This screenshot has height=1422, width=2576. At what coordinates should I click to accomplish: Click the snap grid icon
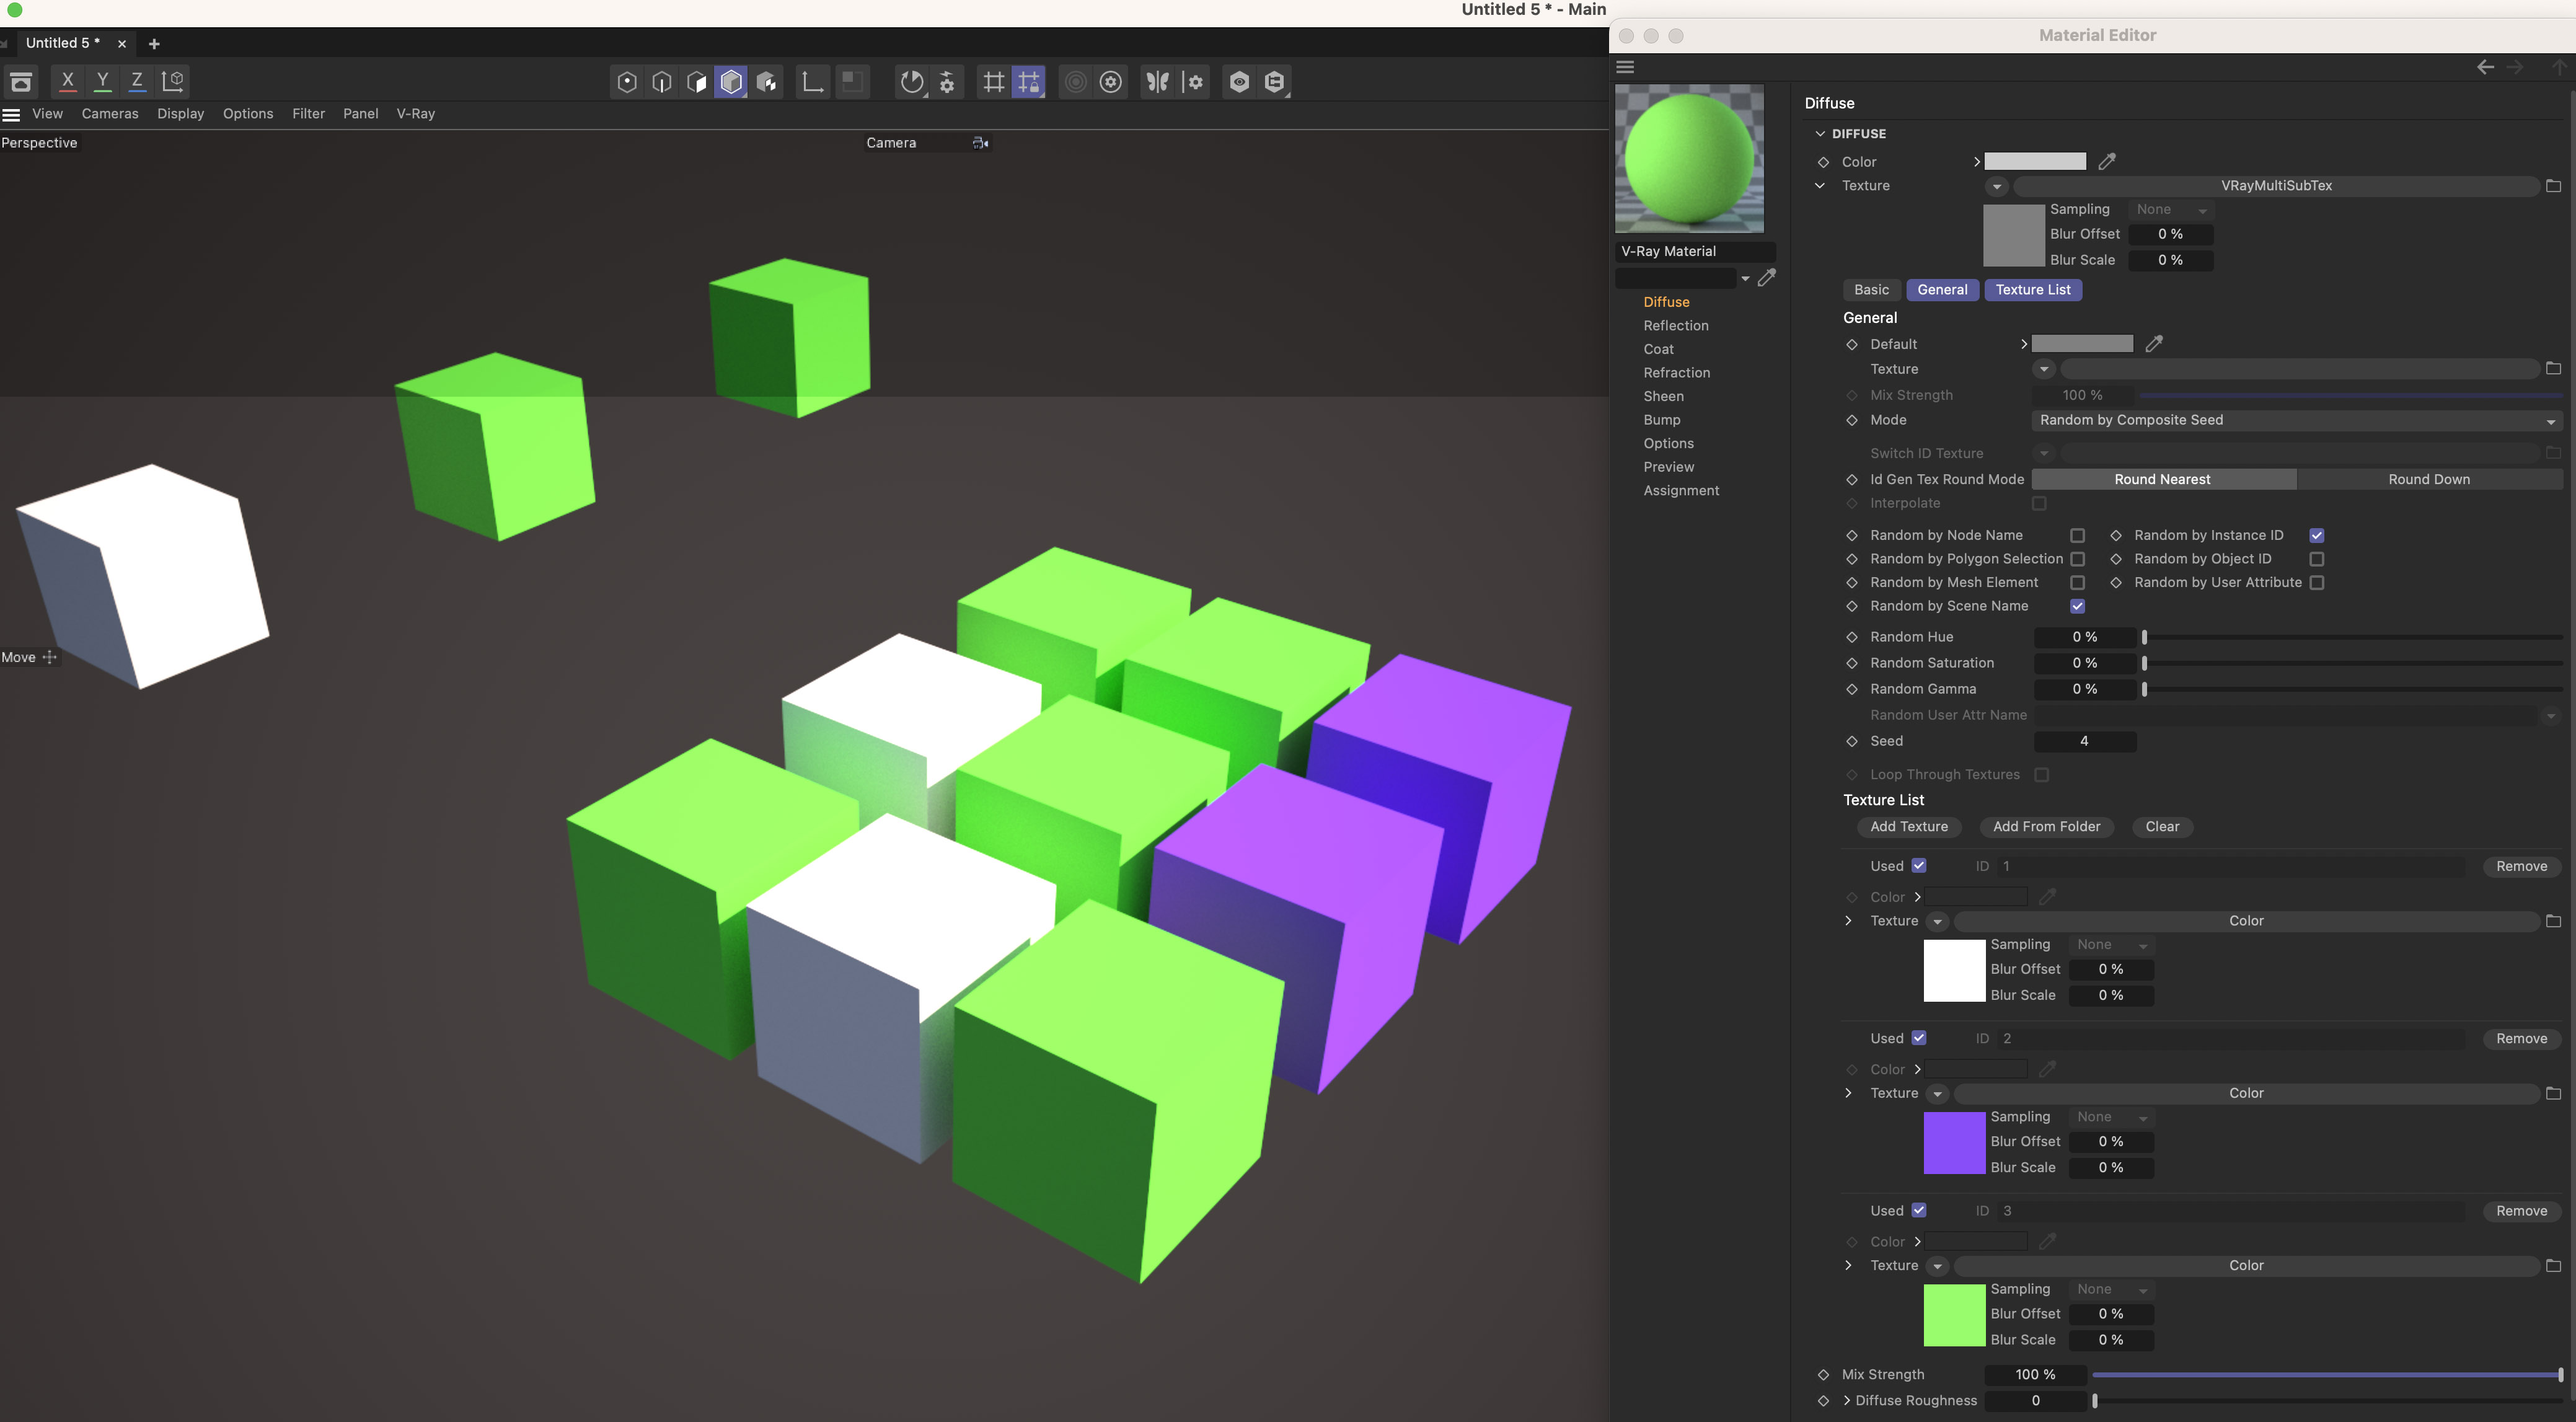click(x=993, y=82)
